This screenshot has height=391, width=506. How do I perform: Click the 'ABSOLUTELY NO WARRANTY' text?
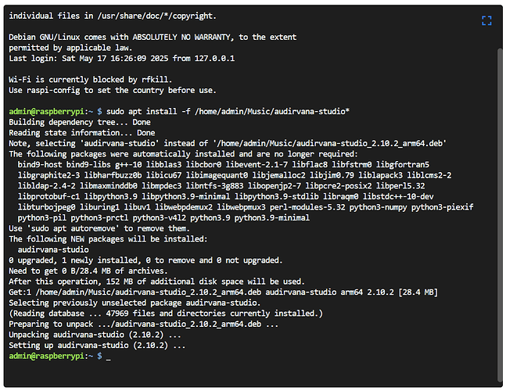(x=183, y=37)
